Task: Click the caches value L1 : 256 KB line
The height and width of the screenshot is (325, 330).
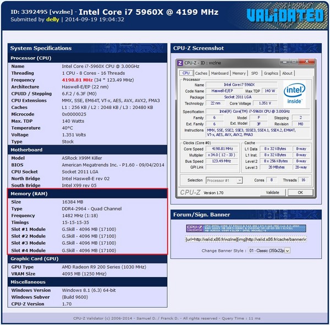Action: pos(108,107)
